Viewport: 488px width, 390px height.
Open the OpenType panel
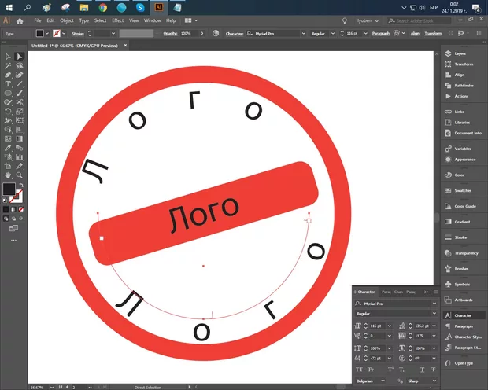(x=464, y=363)
